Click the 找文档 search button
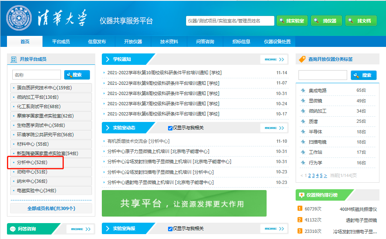 click(x=361, y=21)
